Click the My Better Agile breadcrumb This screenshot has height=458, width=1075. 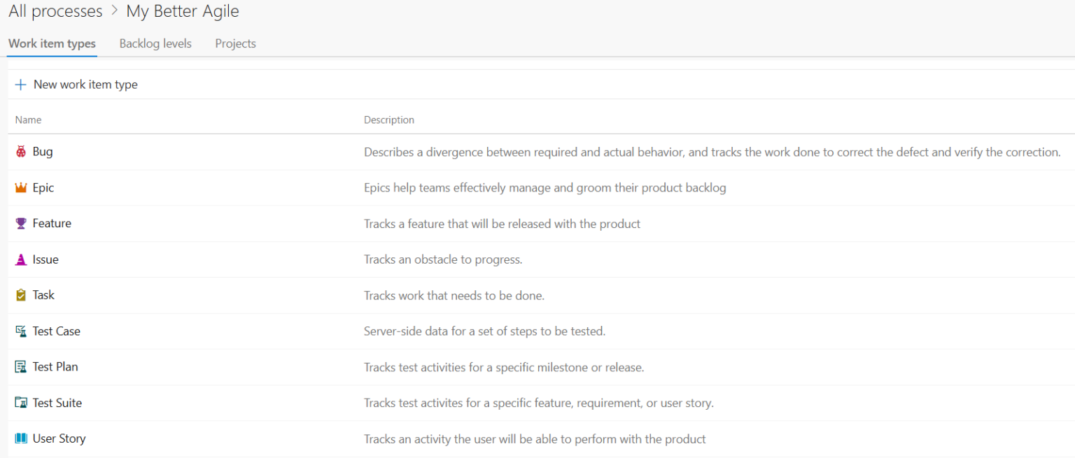pos(182,11)
